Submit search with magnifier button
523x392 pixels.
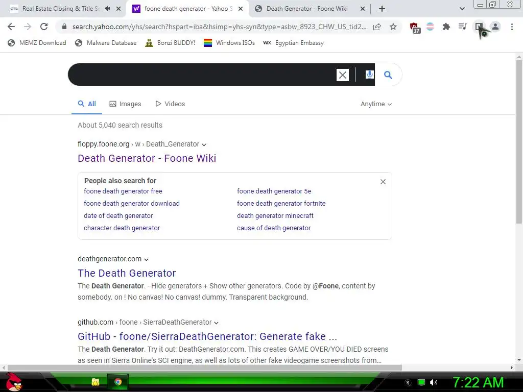[388, 75]
